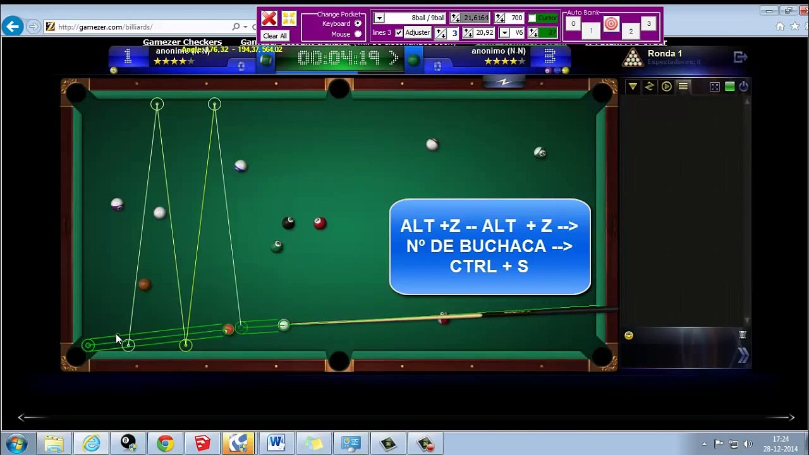Screen dimensions: 809x455
Task: Click the red X icon in the overlay toolbar
Action: coord(269,18)
